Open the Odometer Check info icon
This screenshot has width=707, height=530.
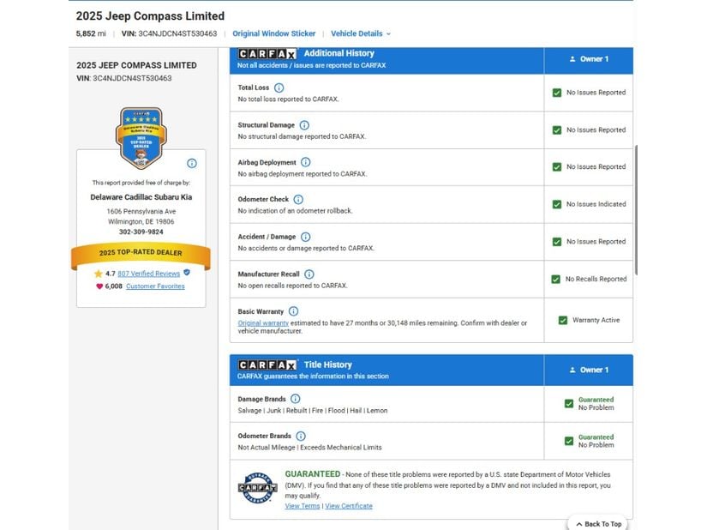pos(298,199)
